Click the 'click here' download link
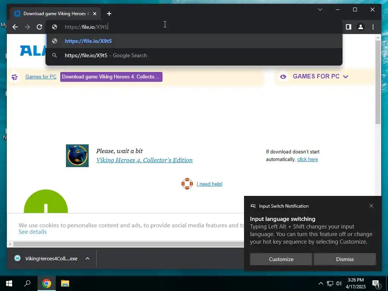The width and height of the screenshot is (388, 291). (x=307, y=160)
